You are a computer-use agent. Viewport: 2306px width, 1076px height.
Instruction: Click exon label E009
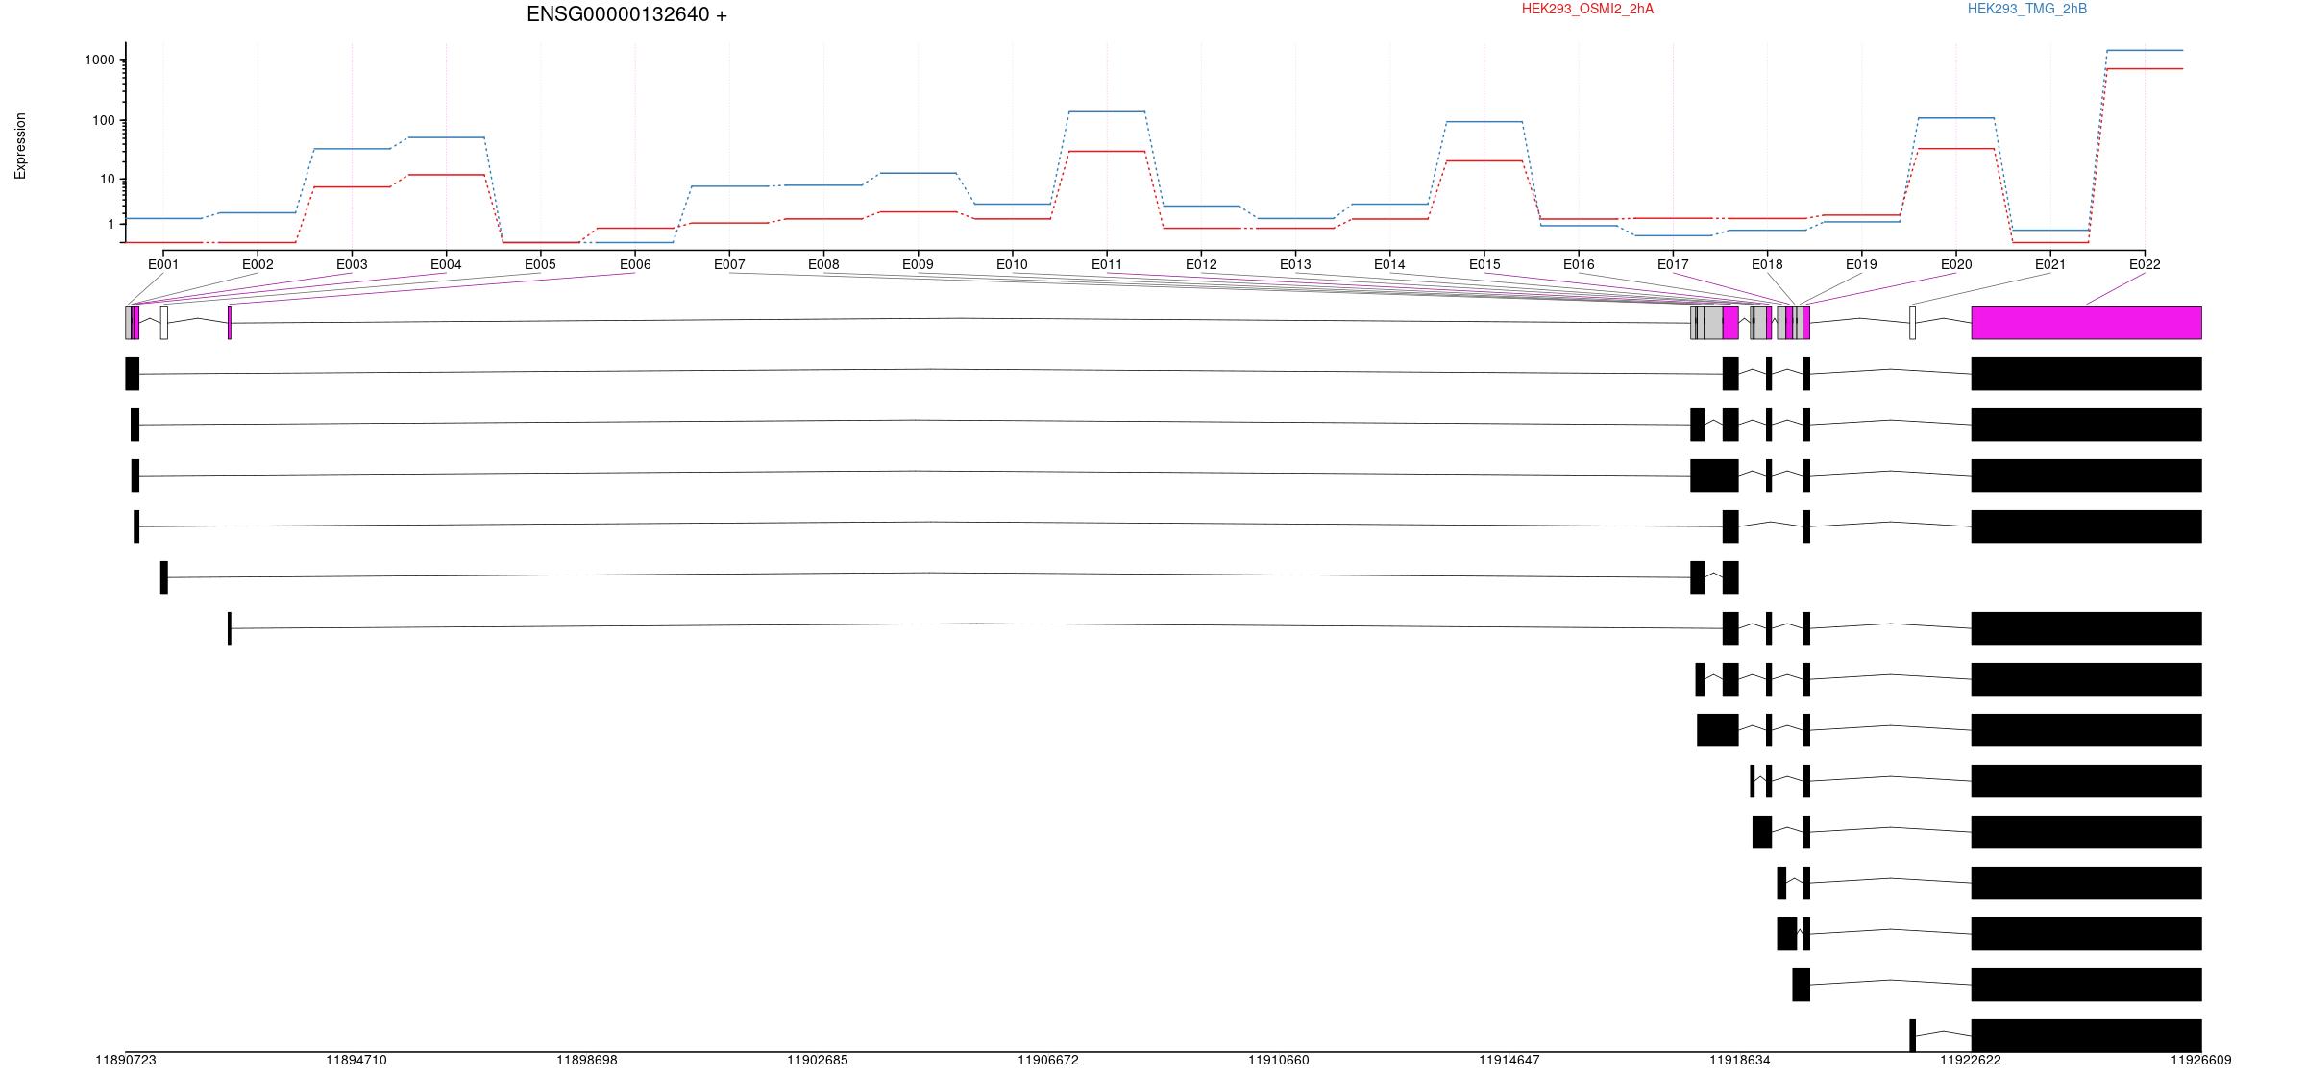click(918, 264)
